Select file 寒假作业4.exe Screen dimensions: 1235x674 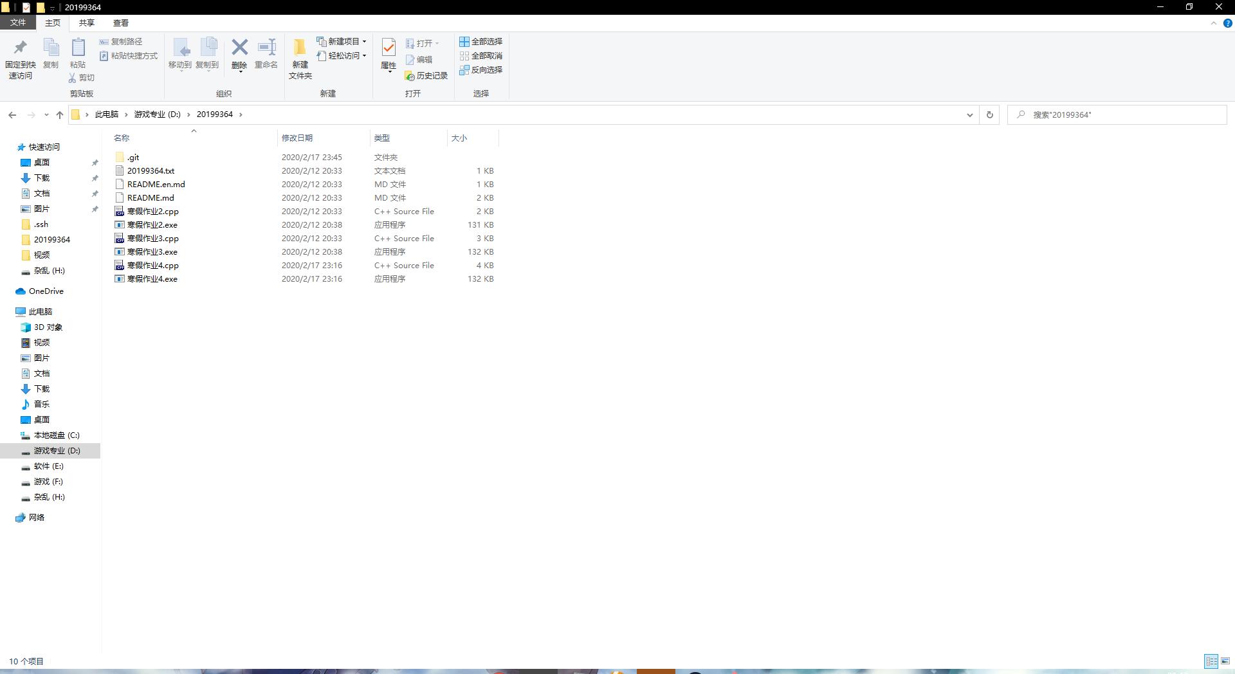pos(304,279)
